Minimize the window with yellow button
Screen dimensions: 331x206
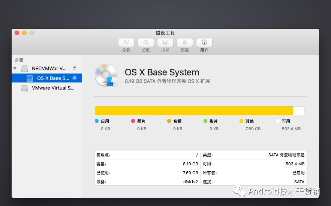pyautogui.click(x=24, y=33)
